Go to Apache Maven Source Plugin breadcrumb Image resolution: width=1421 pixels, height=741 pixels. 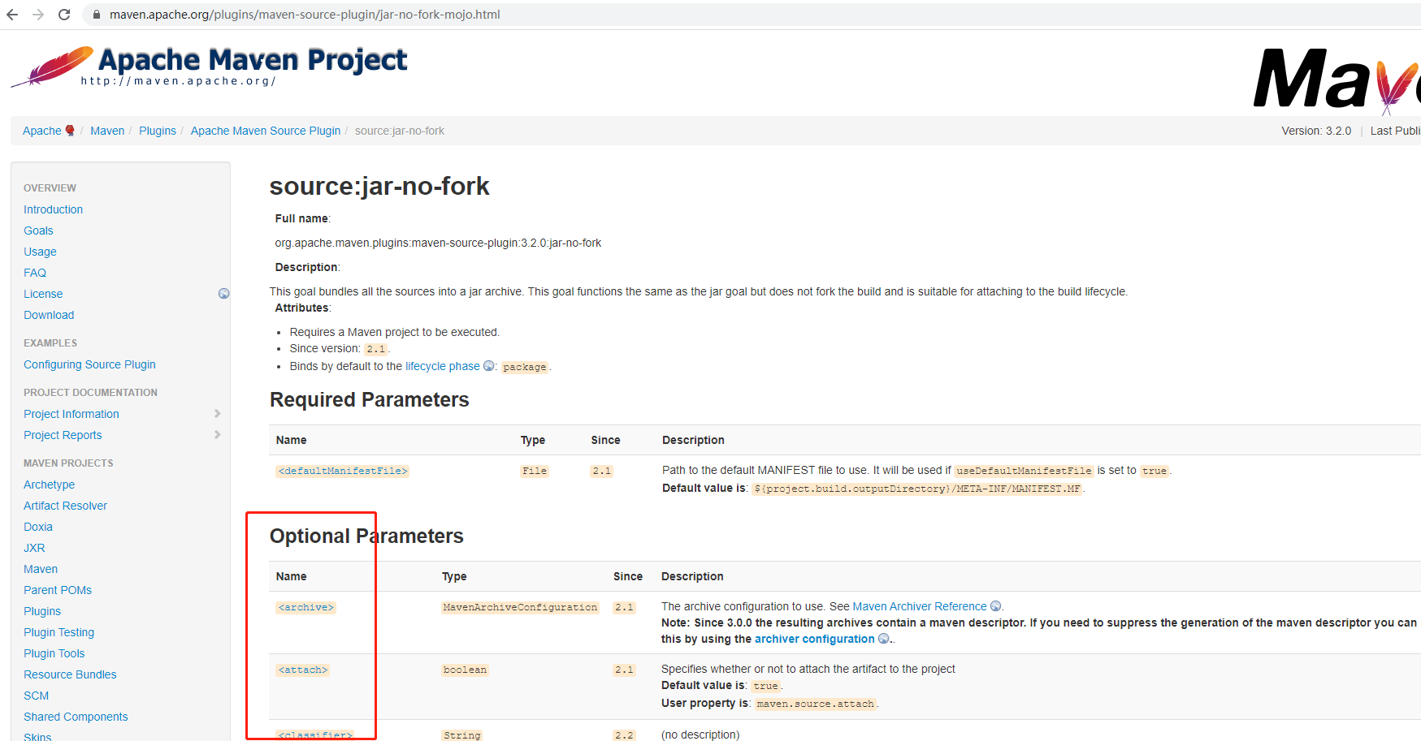(x=266, y=131)
